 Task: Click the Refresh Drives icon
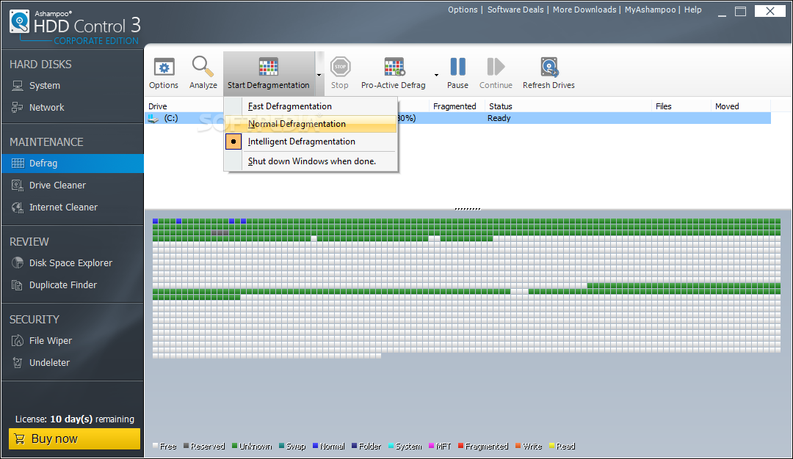548,67
